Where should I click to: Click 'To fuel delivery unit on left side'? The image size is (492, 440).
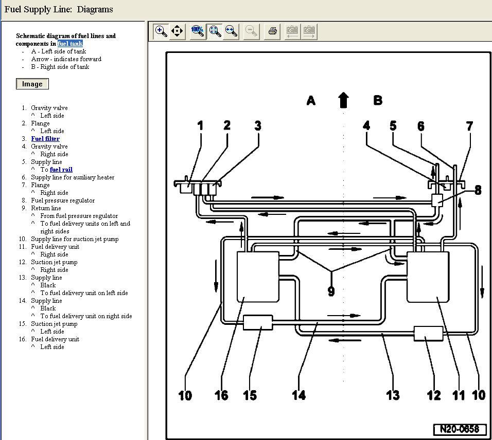click(84, 292)
